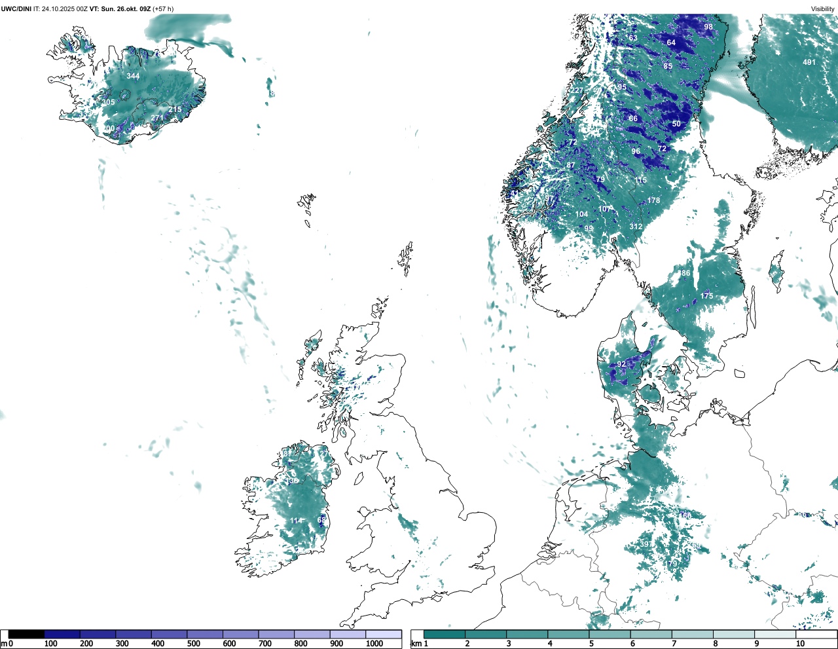The width and height of the screenshot is (838, 649).
Task: Click the '66' visibility value
Action: [633, 119]
